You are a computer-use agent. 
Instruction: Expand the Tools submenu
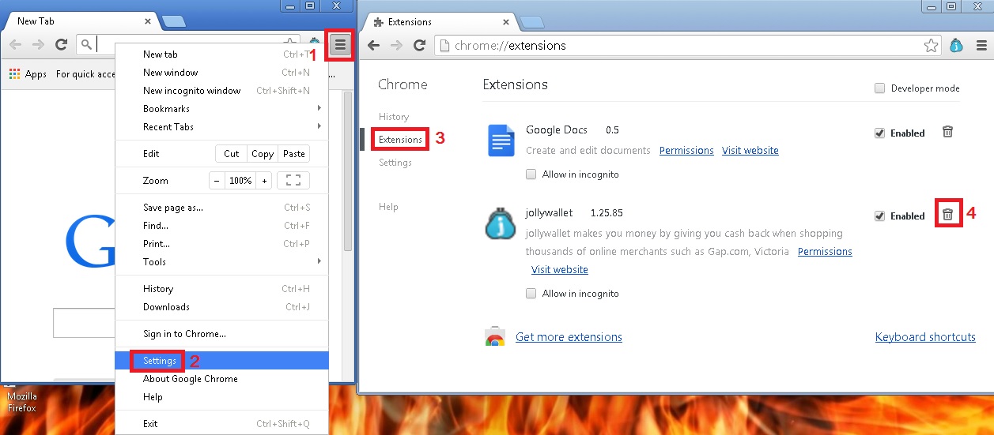click(x=221, y=262)
